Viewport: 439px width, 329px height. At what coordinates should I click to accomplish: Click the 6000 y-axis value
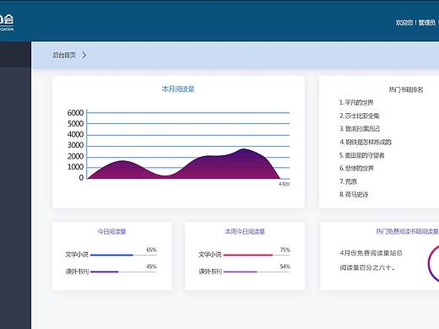tap(75, 113)
